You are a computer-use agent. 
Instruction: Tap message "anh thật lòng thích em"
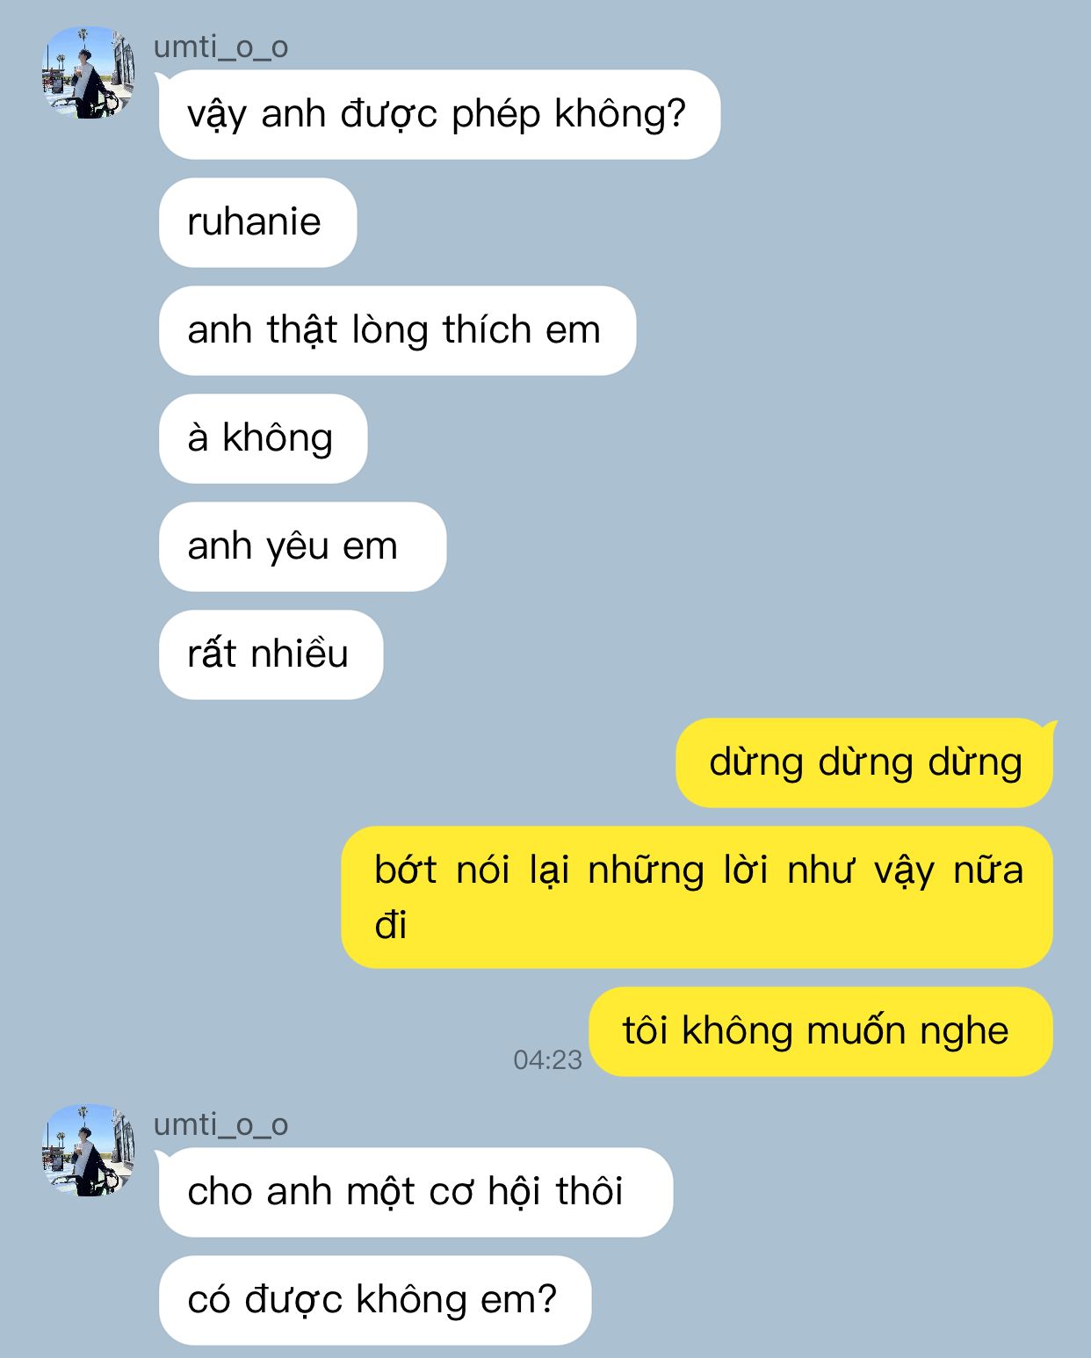397,330
